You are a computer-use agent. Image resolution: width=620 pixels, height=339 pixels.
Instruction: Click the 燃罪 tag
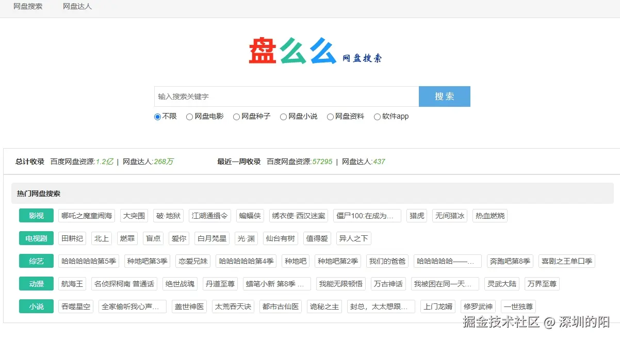[x=127, y=238]
